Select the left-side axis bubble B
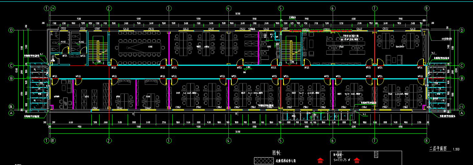The height and width of the screenshot is (165, 473). pos(11,78)
